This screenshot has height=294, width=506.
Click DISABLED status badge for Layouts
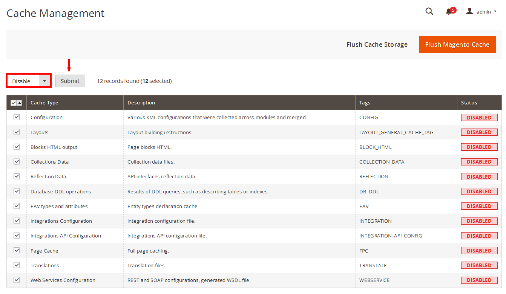click(479, 132)
